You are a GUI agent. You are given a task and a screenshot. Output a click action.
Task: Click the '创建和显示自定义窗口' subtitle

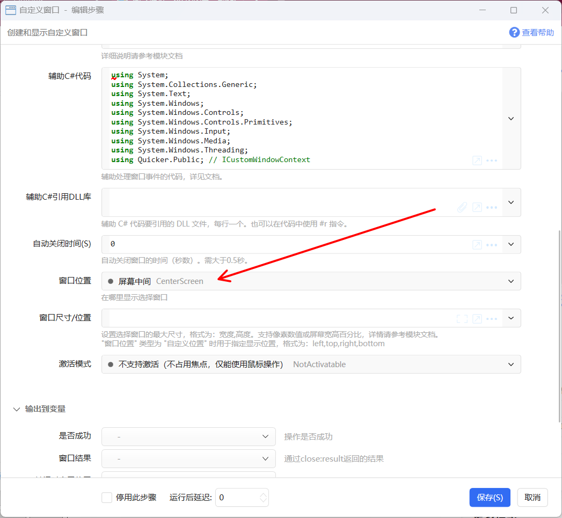tap(47, 33)
